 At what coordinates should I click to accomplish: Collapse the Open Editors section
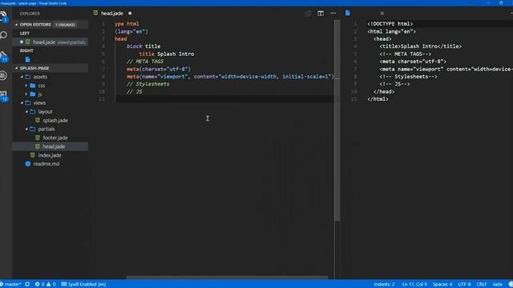click(17, 25)
